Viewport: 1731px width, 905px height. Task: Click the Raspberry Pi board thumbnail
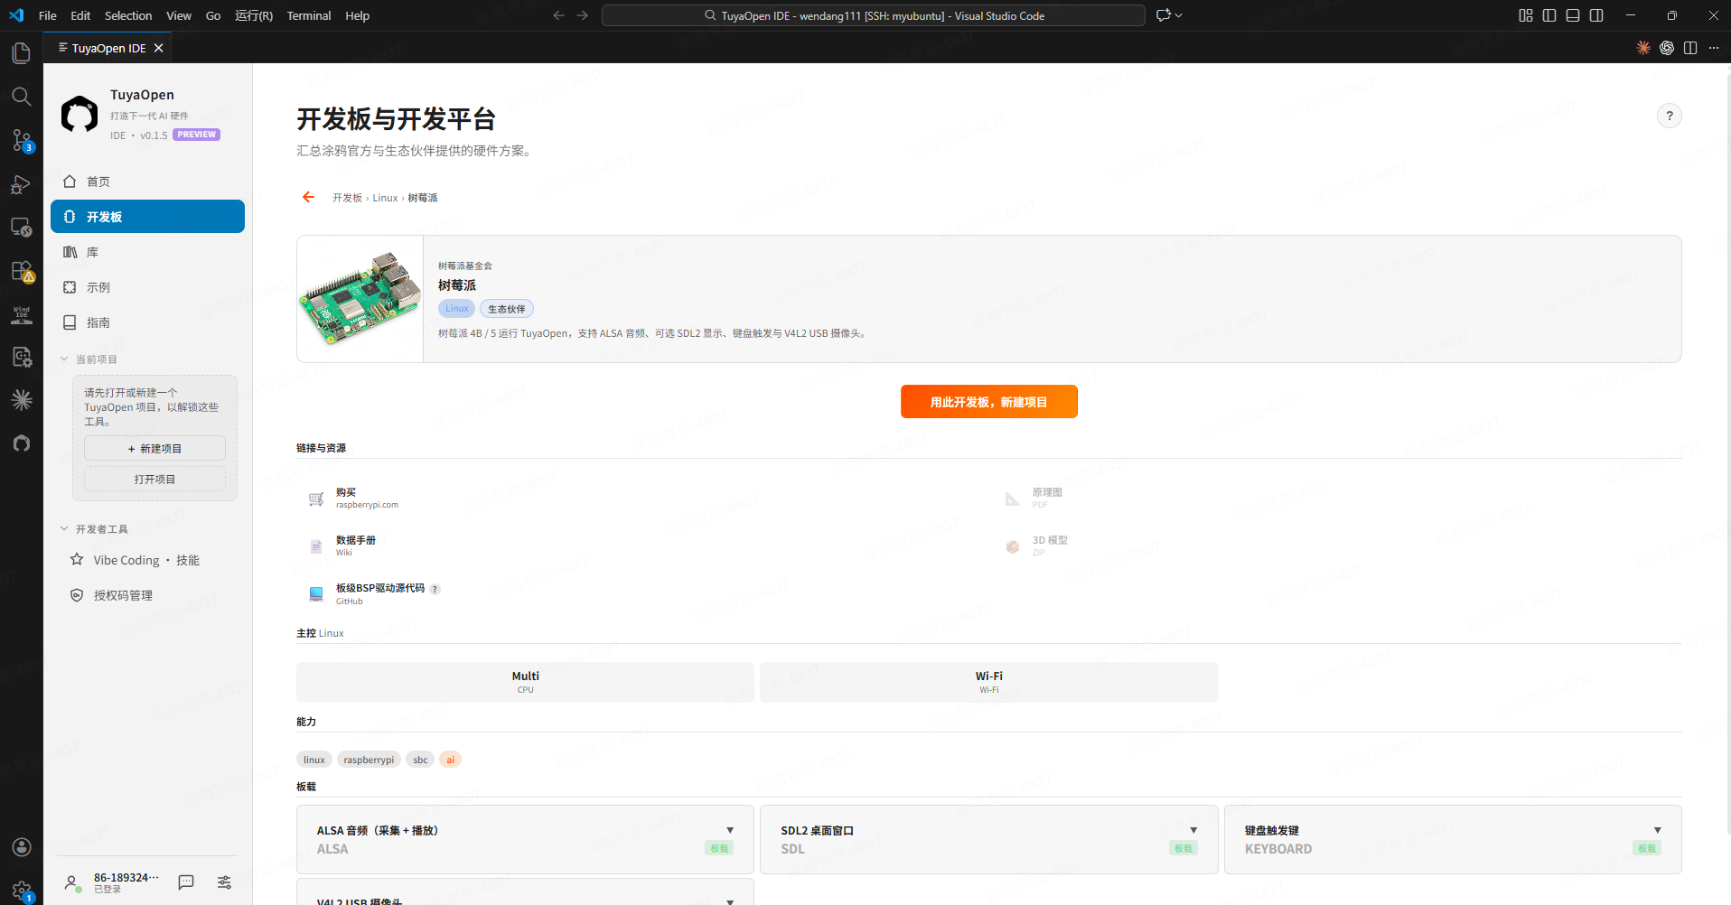coord(360,299)
